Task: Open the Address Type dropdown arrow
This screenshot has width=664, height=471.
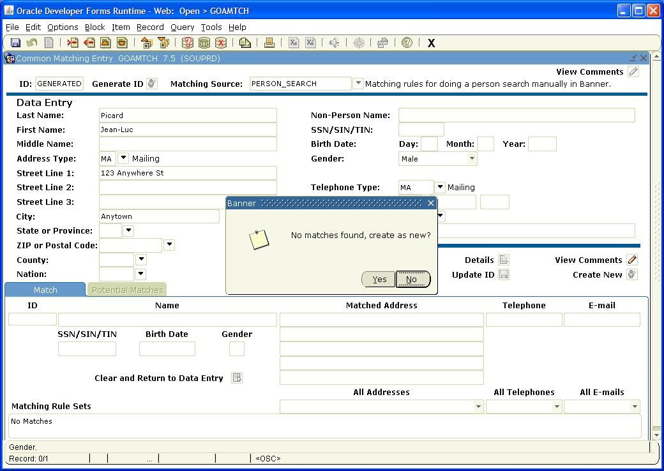Action: point(123,158)
